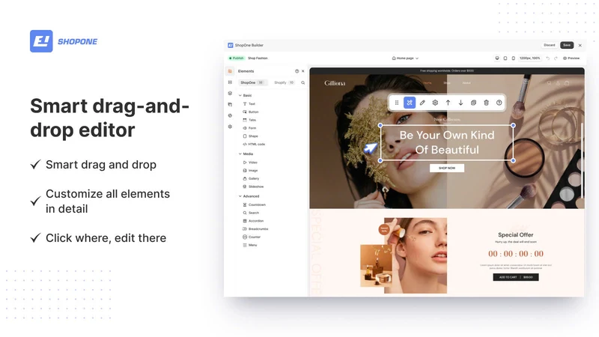Collapse the Media elements group
Screen dimensions: 599x337
[240, 154]
